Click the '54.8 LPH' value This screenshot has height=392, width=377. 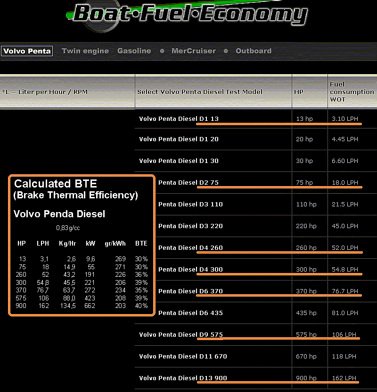pyautogui.click(x=345, y=270)
